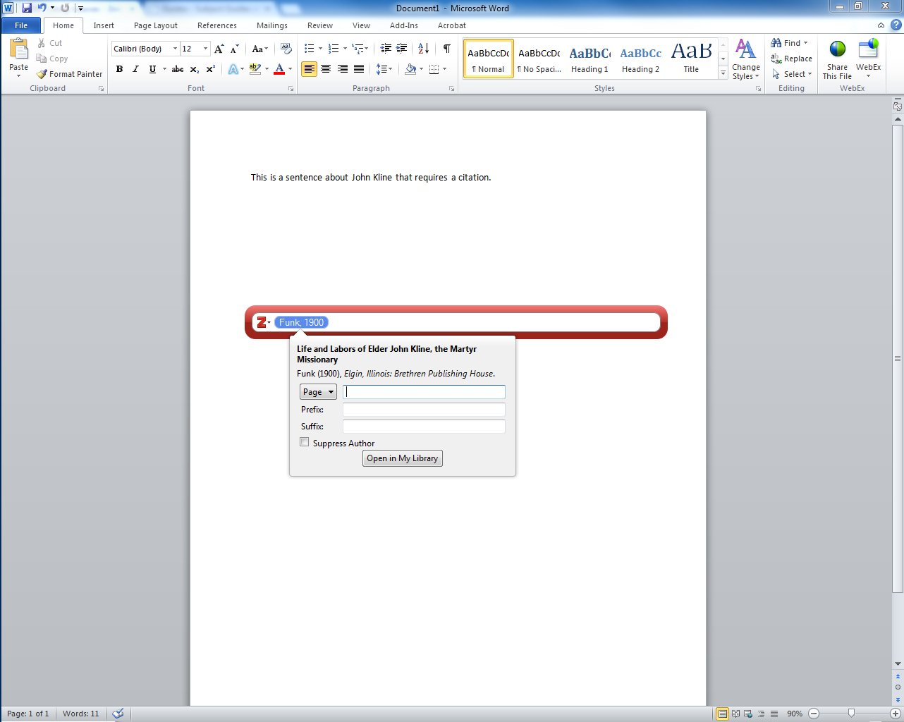Click the Cut scissors icon

pyautogui.click(x=42, y=43)
